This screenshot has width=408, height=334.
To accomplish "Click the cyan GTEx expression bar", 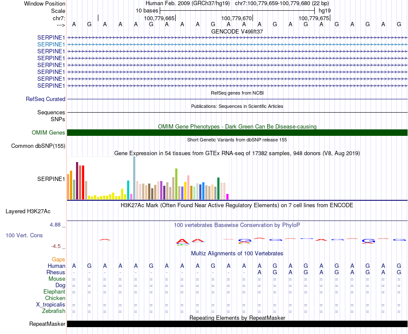I will pyautogui.click(x=128, y=190).
